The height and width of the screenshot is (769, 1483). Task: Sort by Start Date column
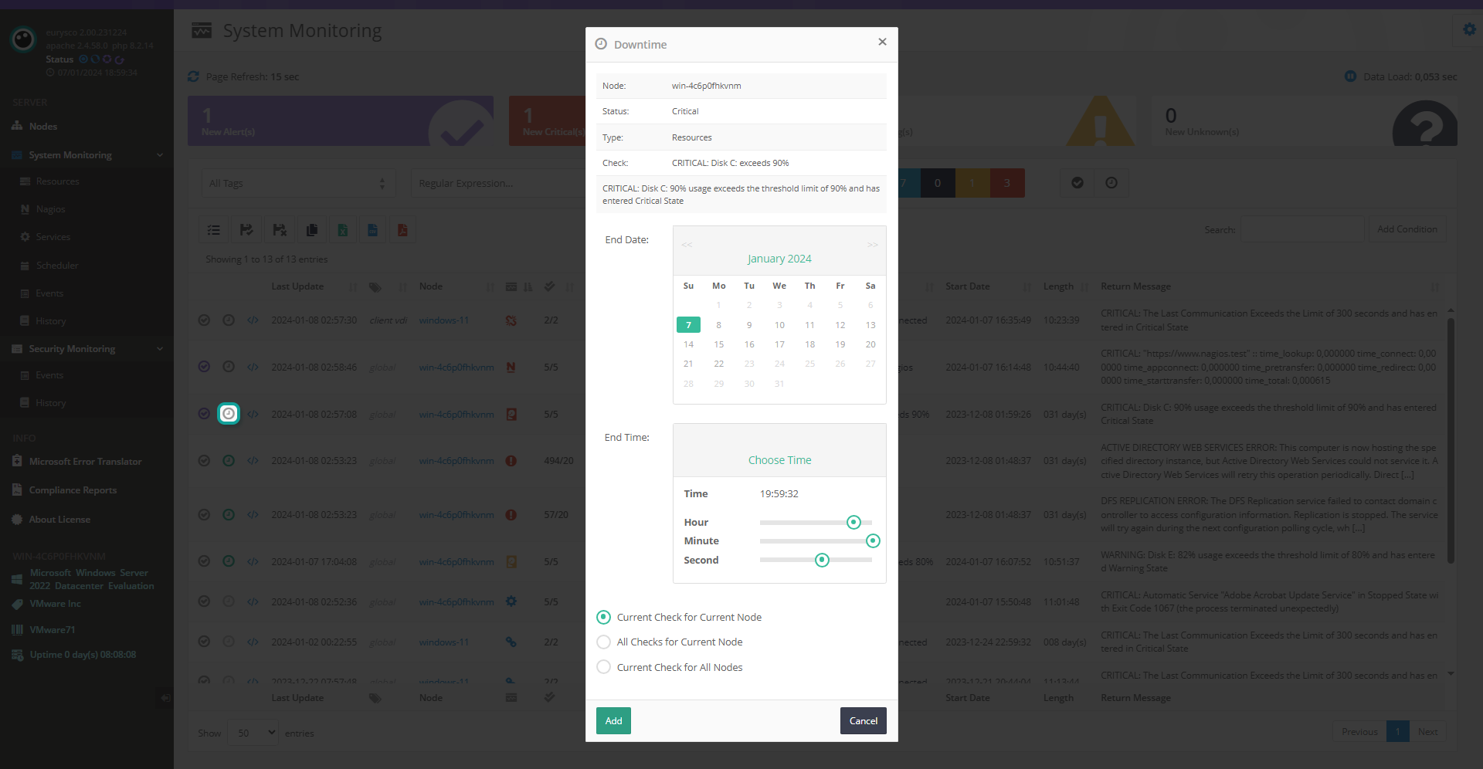pos(967,286)
